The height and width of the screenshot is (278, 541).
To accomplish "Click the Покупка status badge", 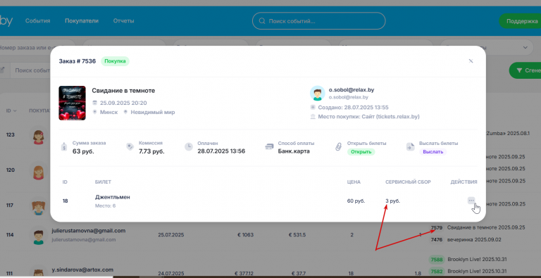I will pyautogui.click(x=115, y=61).
